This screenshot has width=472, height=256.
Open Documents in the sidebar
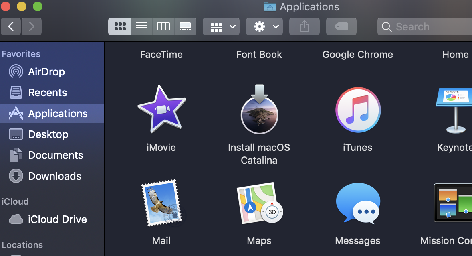point(52,155)
